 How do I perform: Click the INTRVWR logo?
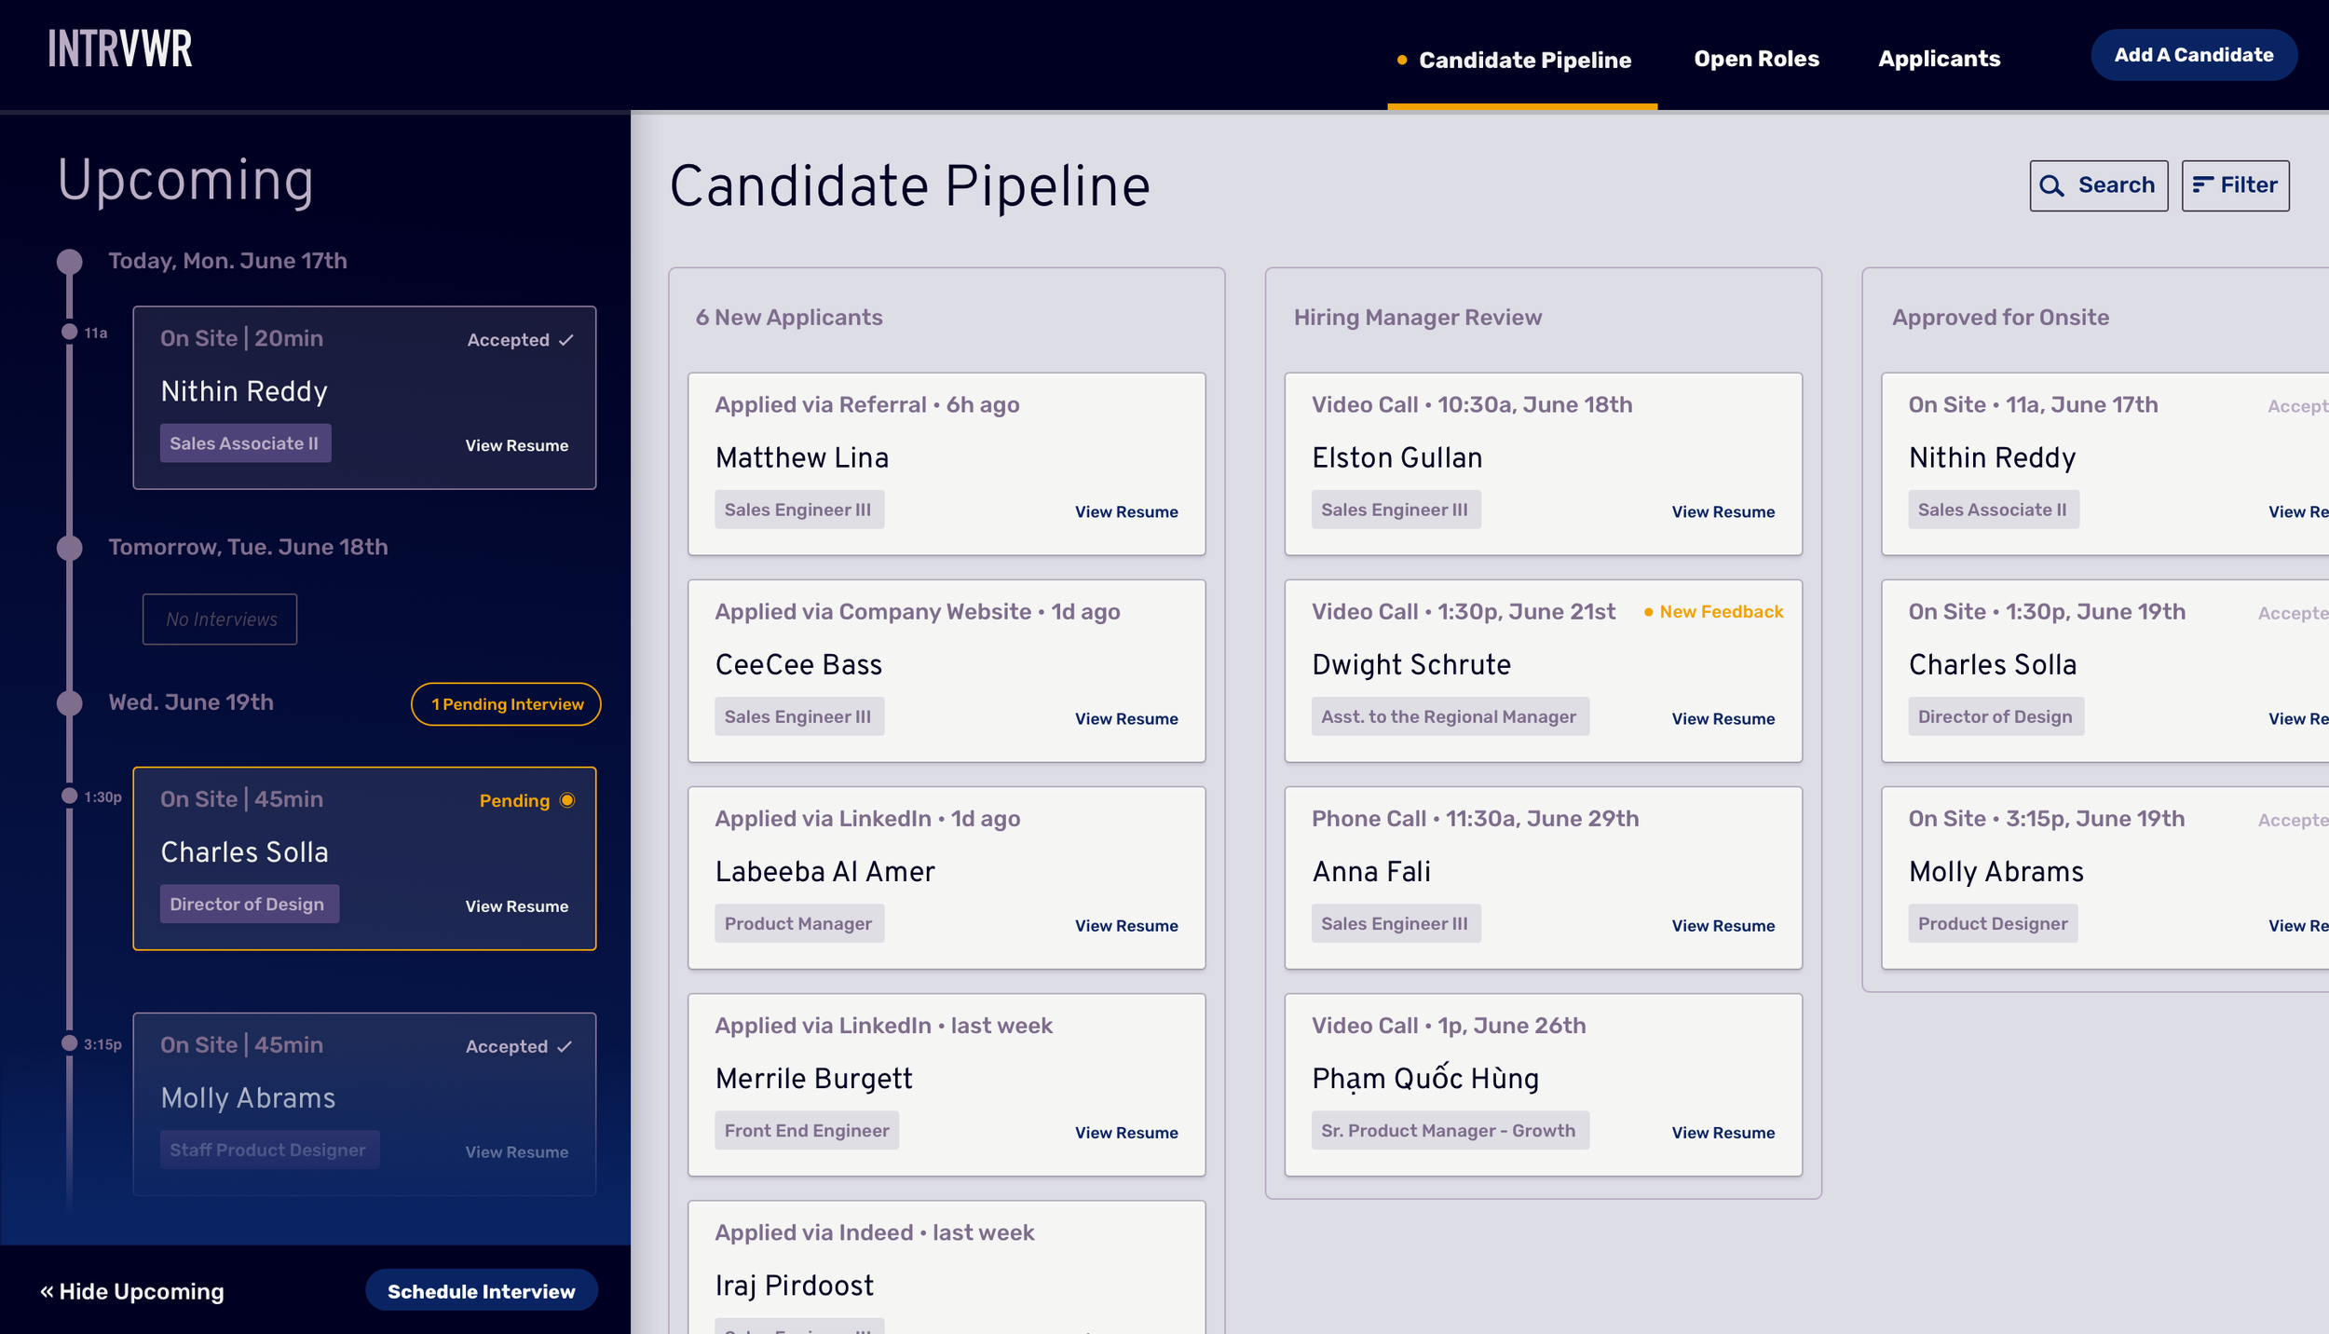[120, 48]
